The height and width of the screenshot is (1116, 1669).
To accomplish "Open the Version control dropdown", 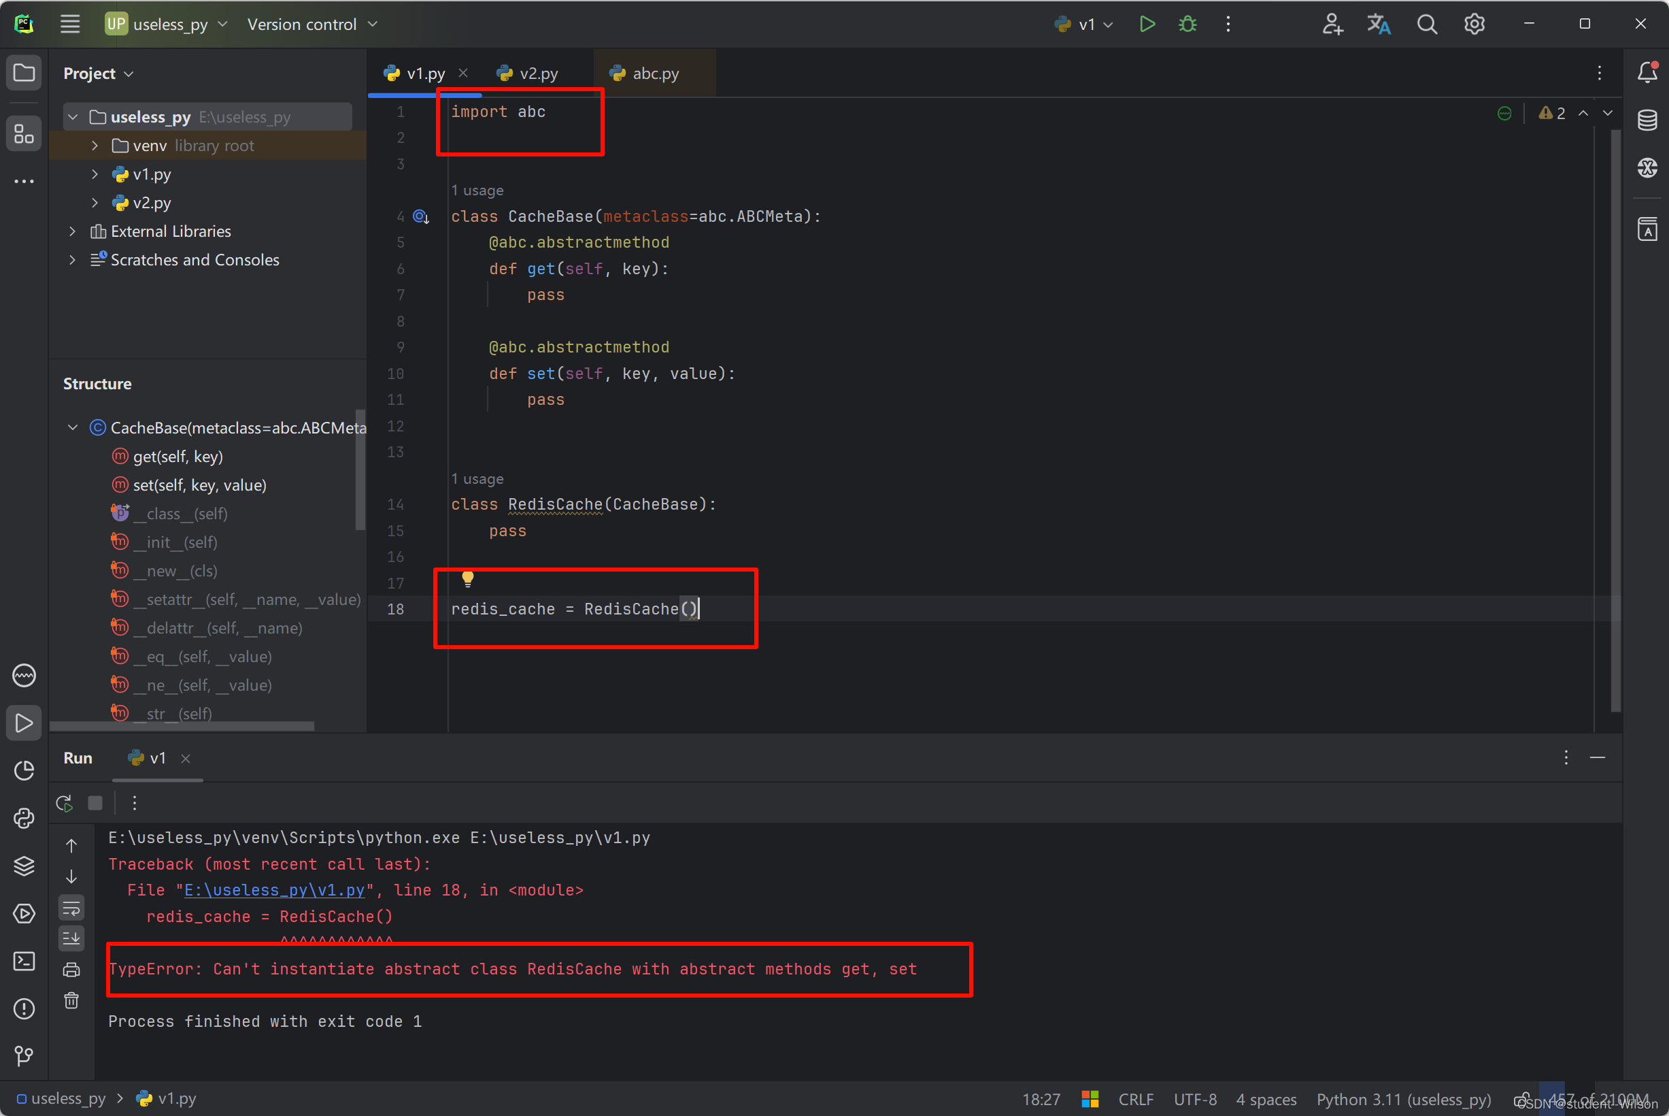I will pos(311,24).
